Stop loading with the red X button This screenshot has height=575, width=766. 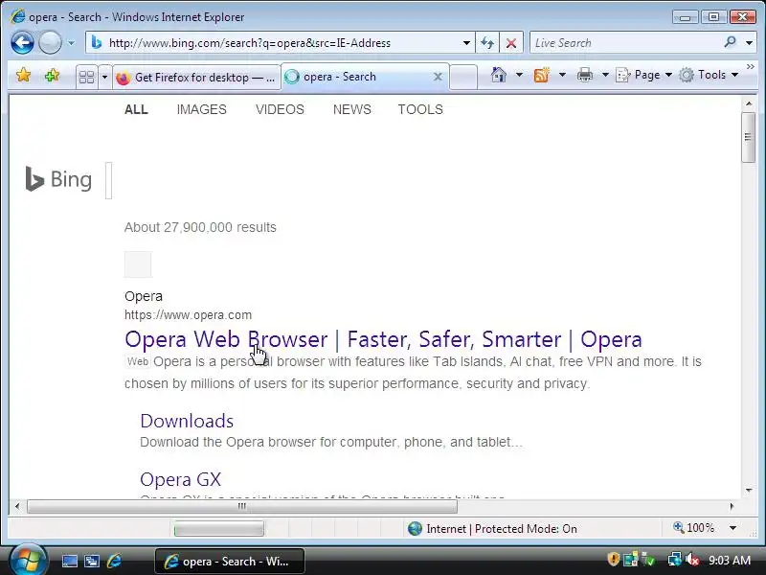click(511, 43)
